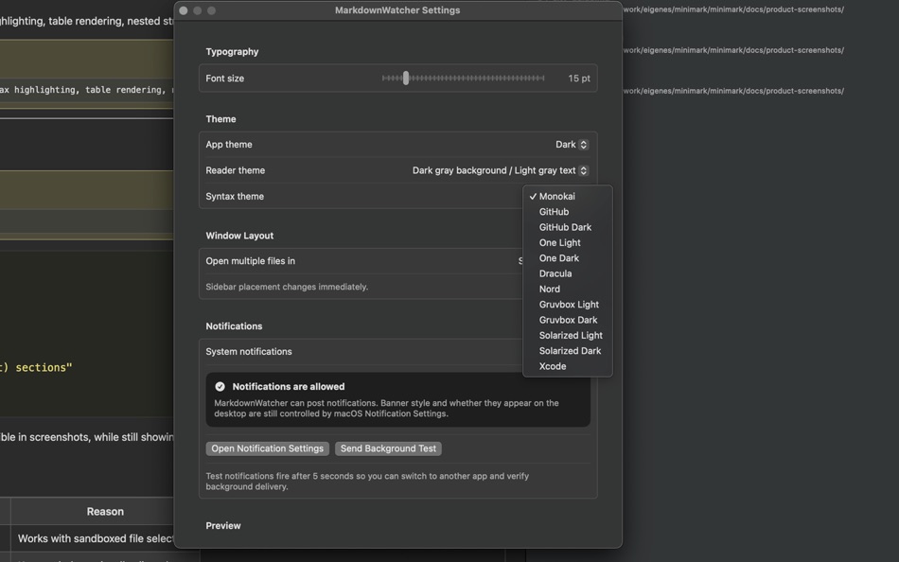This screenshot has width=899, height=562.
Task: Choose Solarized Dark from the theme list
Action: tap(570, 350)
